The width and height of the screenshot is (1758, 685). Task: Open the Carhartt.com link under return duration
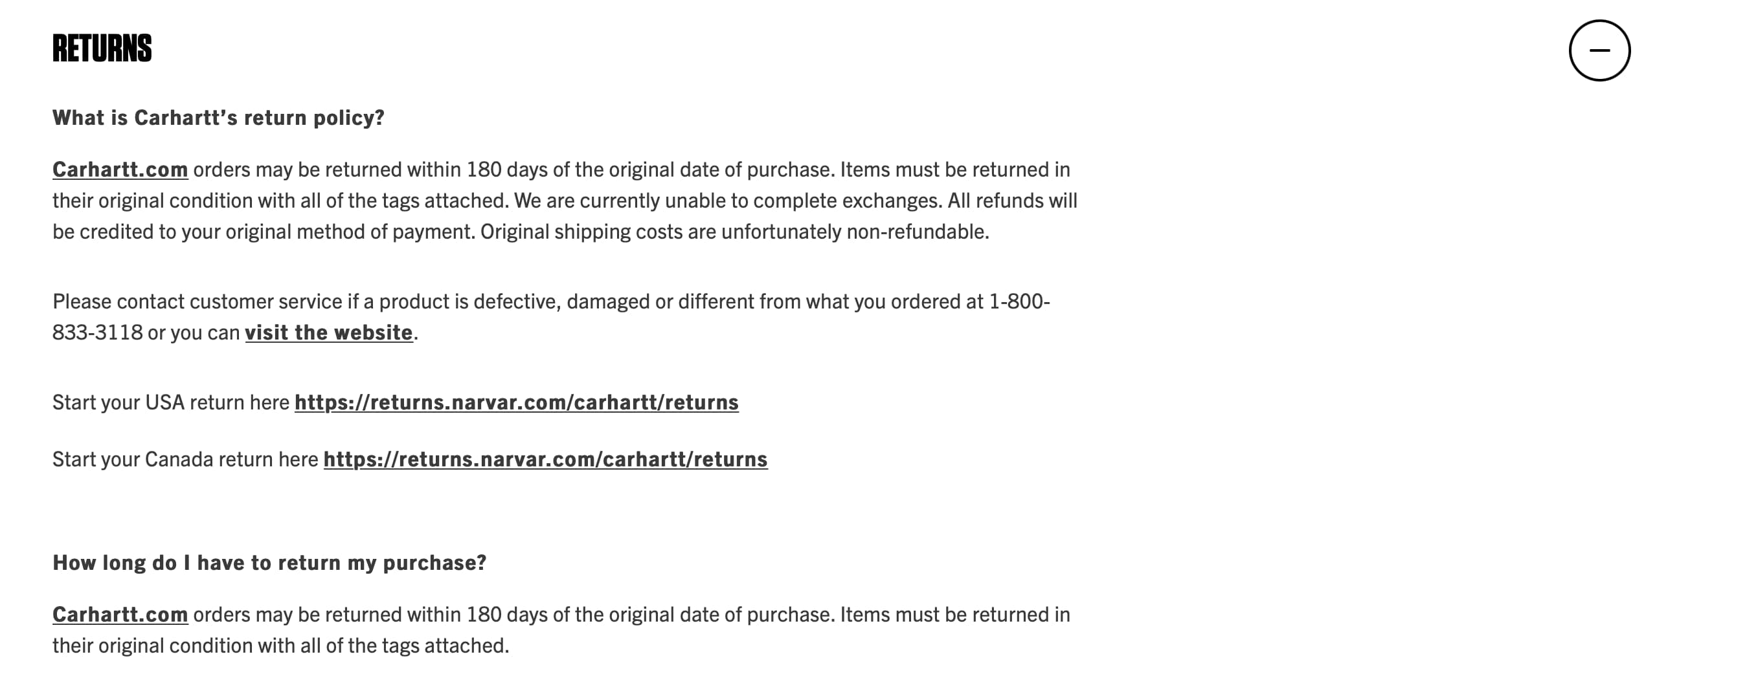pos(120,614)
